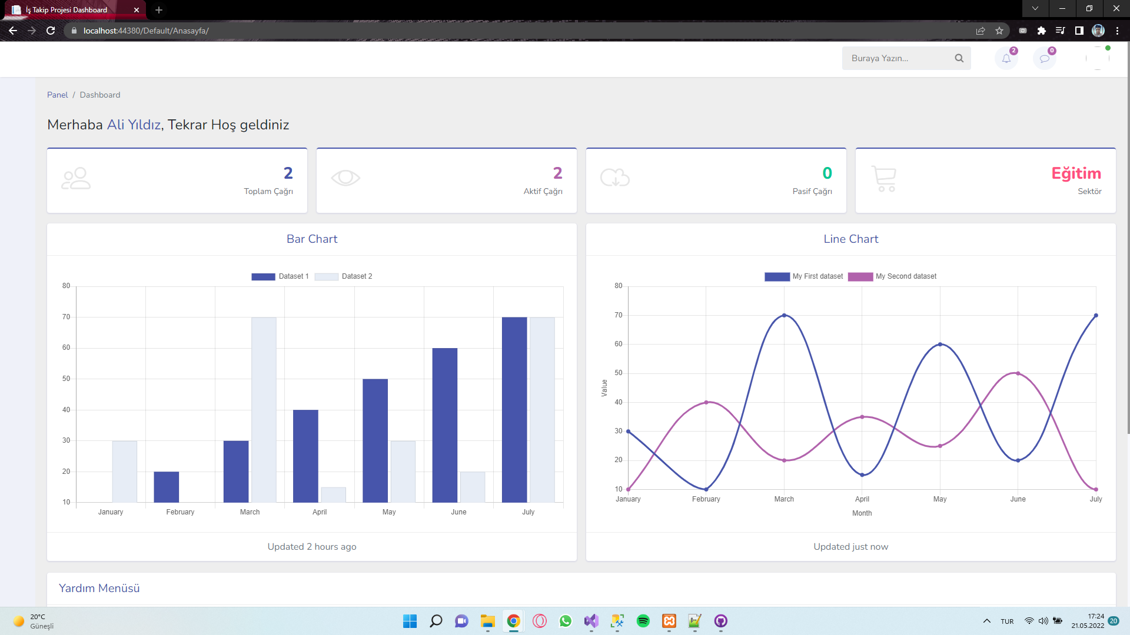Toggle My First dataset legend visibility
The width and height of the screenshot is (1130, 635).
click(x=804, y=276)
